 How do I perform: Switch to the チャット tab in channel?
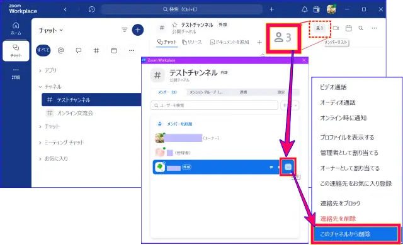[167, 42]
